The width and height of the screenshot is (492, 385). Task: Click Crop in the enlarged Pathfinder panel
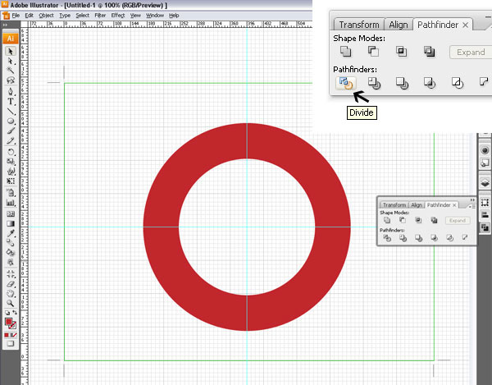coord(429,83)
